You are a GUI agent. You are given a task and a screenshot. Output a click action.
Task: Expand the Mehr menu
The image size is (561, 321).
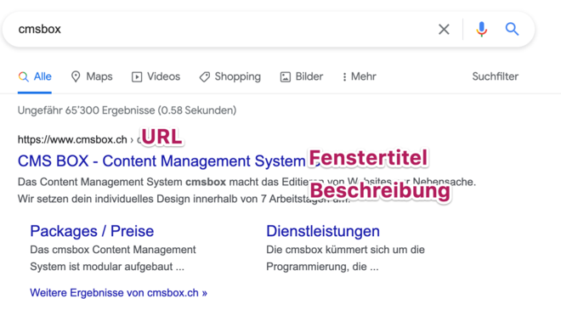(x=359, y=76)
